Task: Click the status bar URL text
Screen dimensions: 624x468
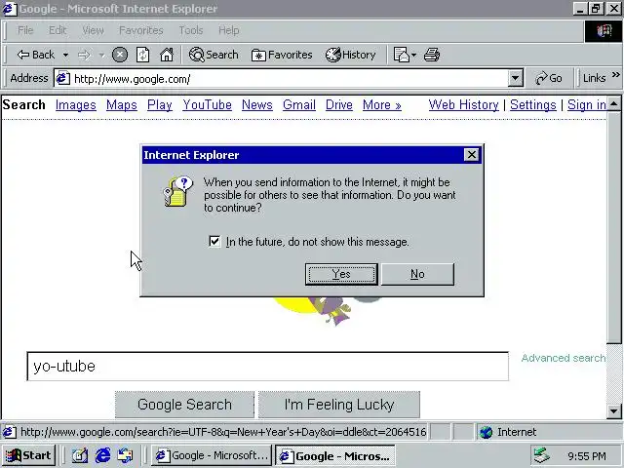Action: [223, 432]
